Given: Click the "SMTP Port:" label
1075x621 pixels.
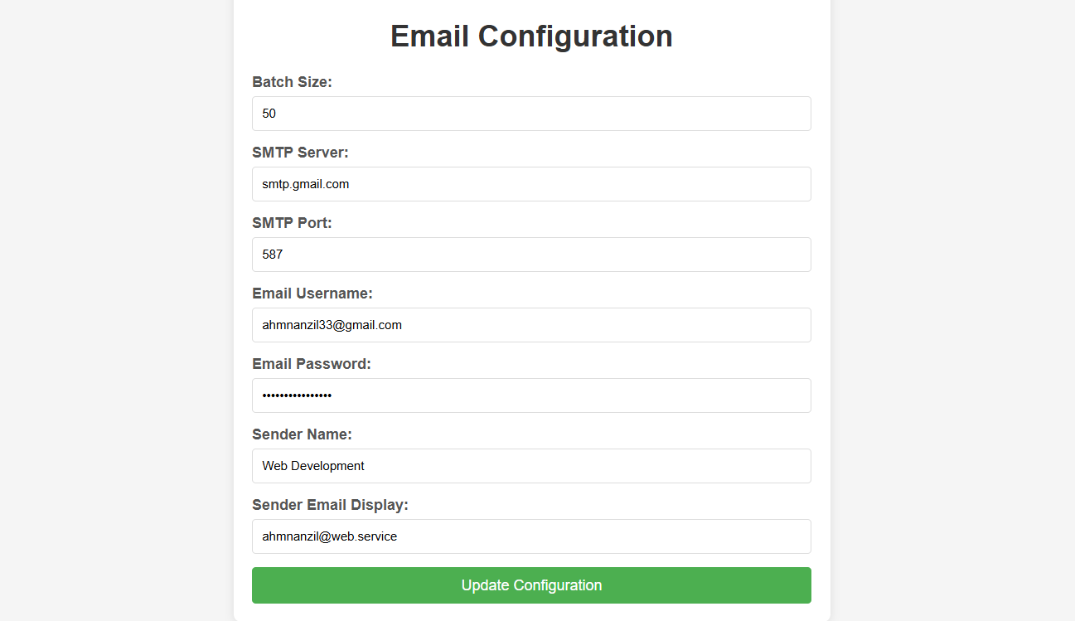Looking at the screenshot, I should point(292,223).
